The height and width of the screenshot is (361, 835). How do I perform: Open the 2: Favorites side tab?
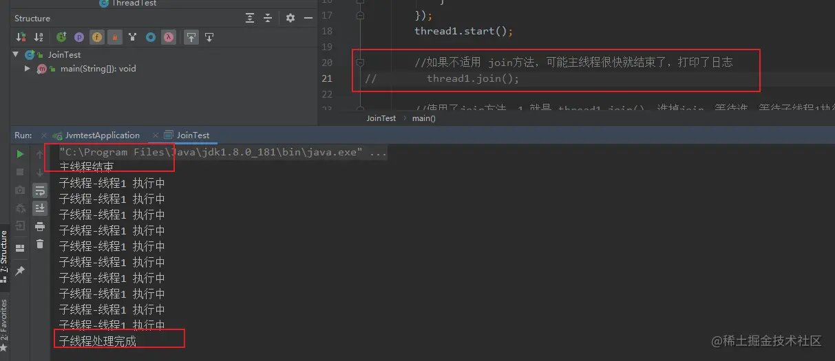[4, 325]
